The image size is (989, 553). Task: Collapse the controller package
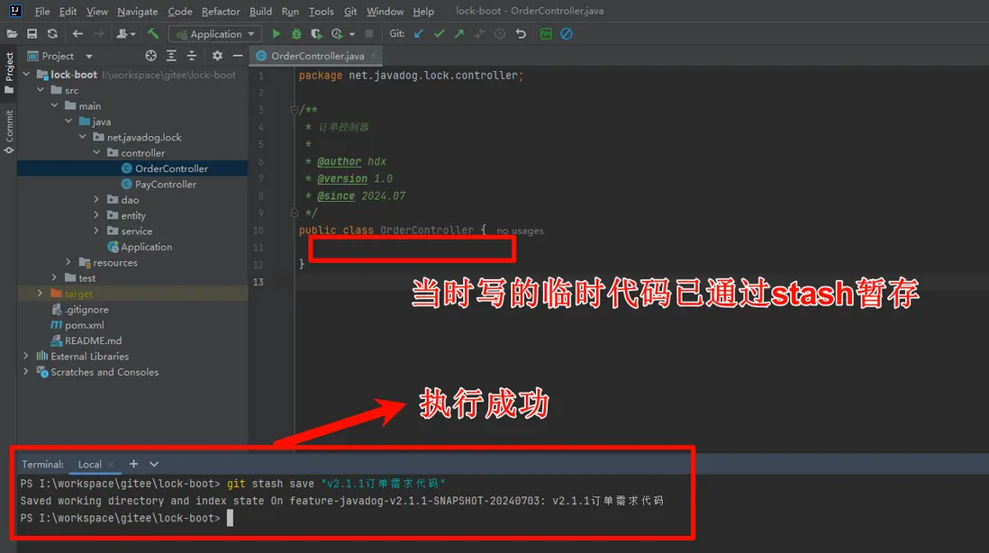click(x=96, y=152)
